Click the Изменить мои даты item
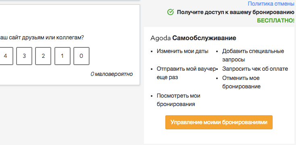This screenshot has height=145, width=296. click(183, 51)
